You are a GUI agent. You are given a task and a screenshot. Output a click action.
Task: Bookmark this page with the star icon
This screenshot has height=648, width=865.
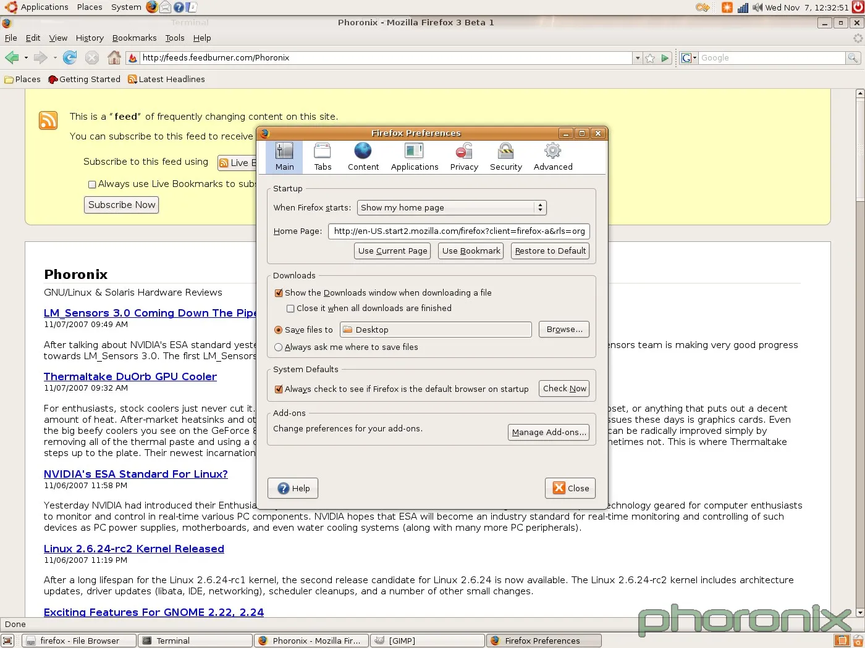(650, 58)
